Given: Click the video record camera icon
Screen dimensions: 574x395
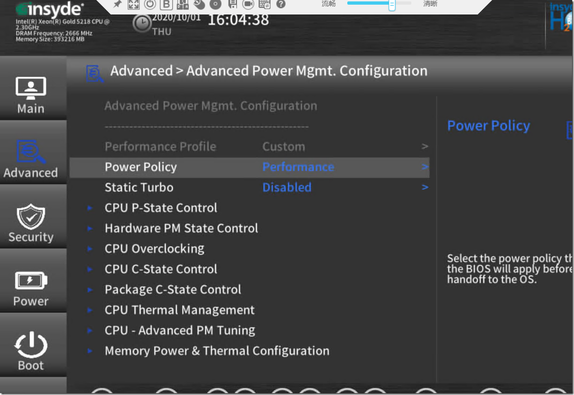Looking at the screenshot, I should pos(248,5).
